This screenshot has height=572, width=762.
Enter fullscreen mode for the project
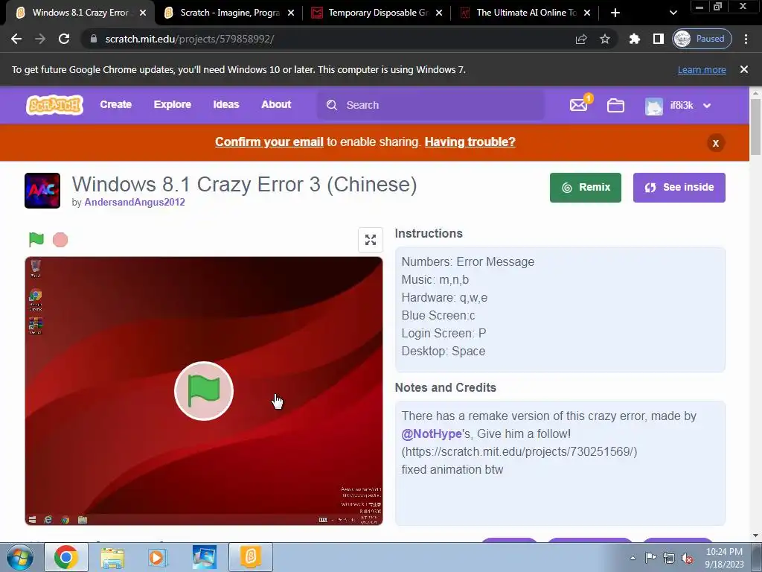pos(371,240)
